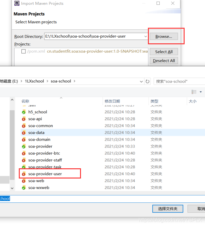Open the address bar history dropdown
This screenshot has width=205, height=226.
(141, 82)
